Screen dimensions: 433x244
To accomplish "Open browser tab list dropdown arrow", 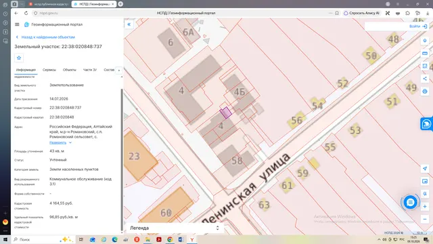I will point(22,4).
